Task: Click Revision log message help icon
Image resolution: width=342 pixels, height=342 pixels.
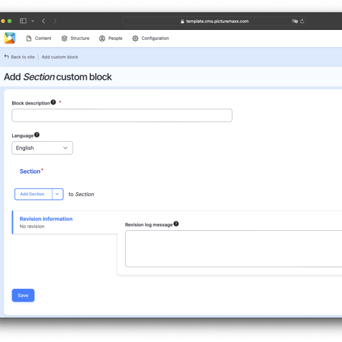Action: [x=176, y=224]
